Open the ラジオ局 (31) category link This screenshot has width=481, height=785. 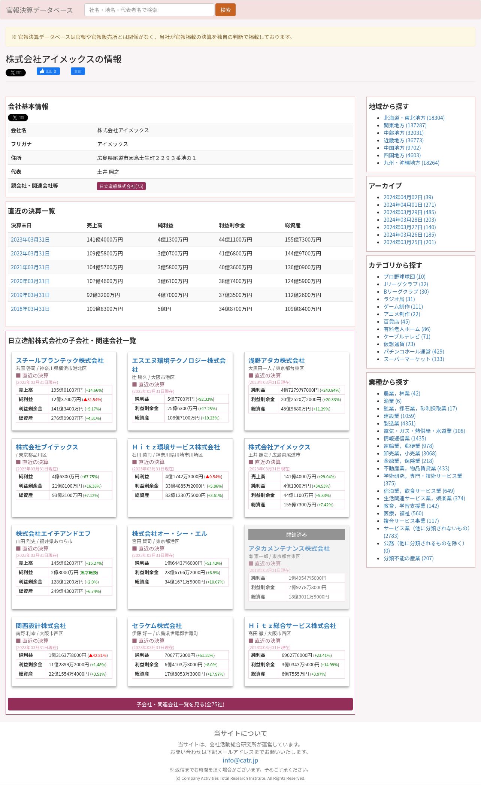click(x=399, y=299)
